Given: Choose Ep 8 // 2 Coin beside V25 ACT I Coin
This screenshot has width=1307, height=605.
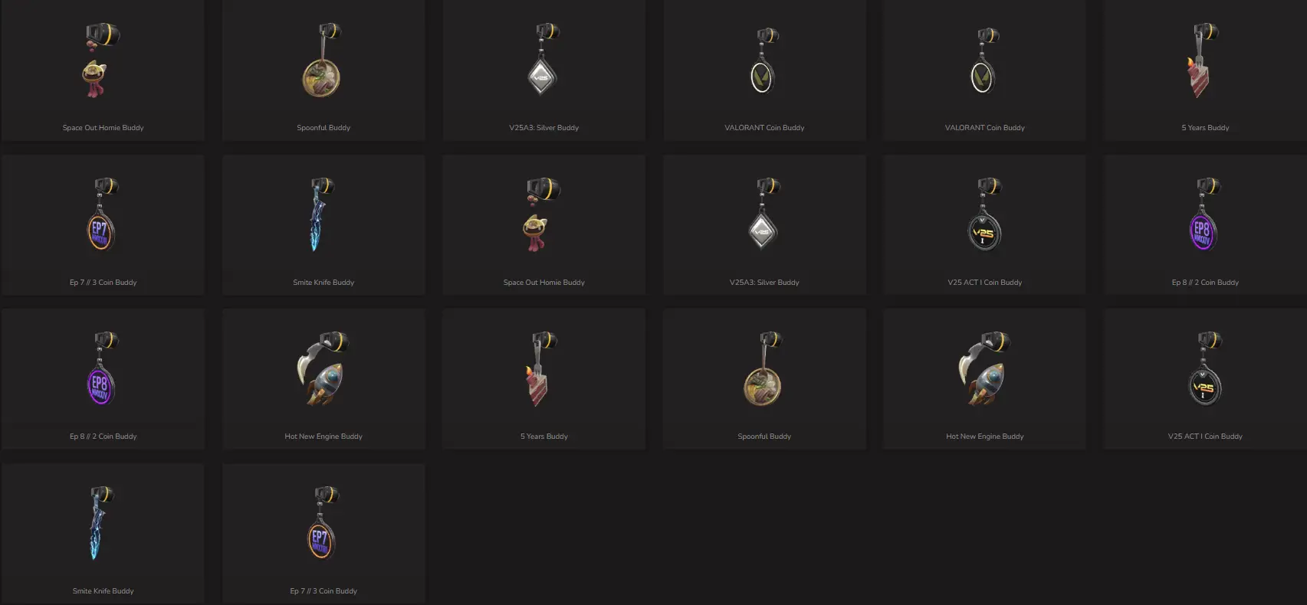Looking at the screenshot, I should (x=1205, y=225).
